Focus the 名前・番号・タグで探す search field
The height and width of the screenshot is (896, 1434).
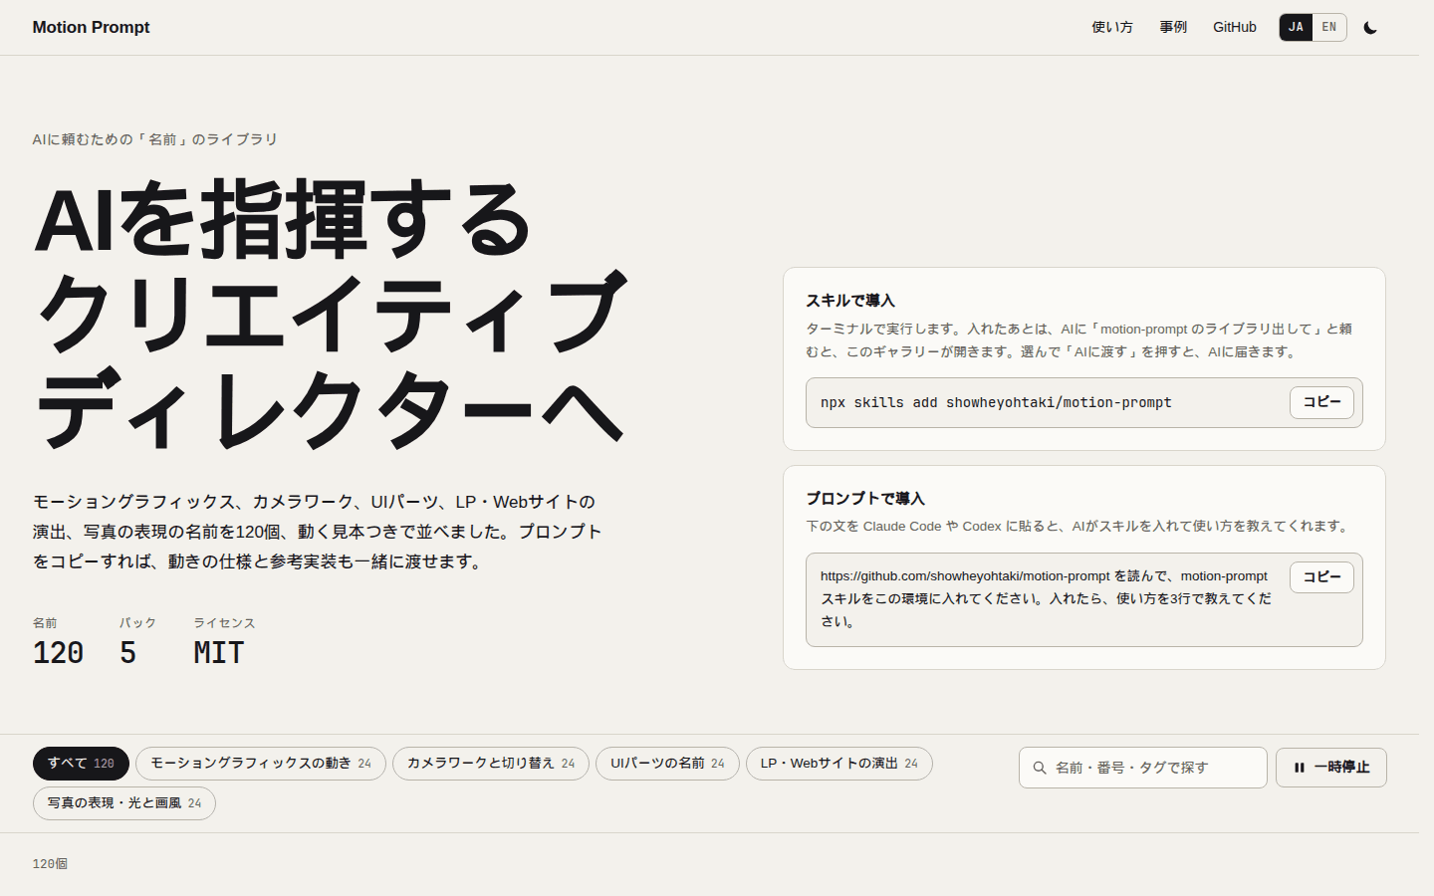(x=1143, y=768)
